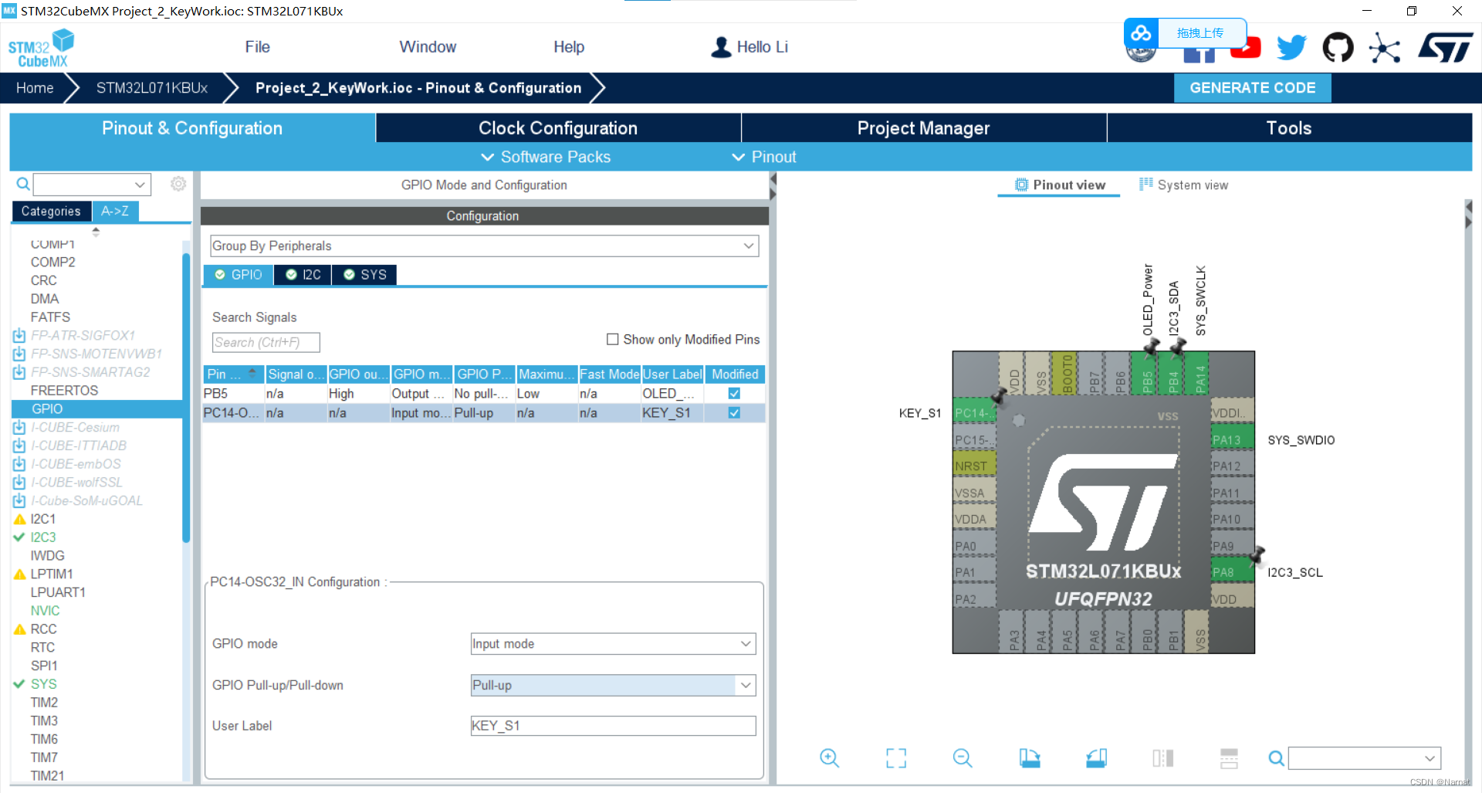
Task: Switch to the Clock Configuration tab
Action: 558,128
